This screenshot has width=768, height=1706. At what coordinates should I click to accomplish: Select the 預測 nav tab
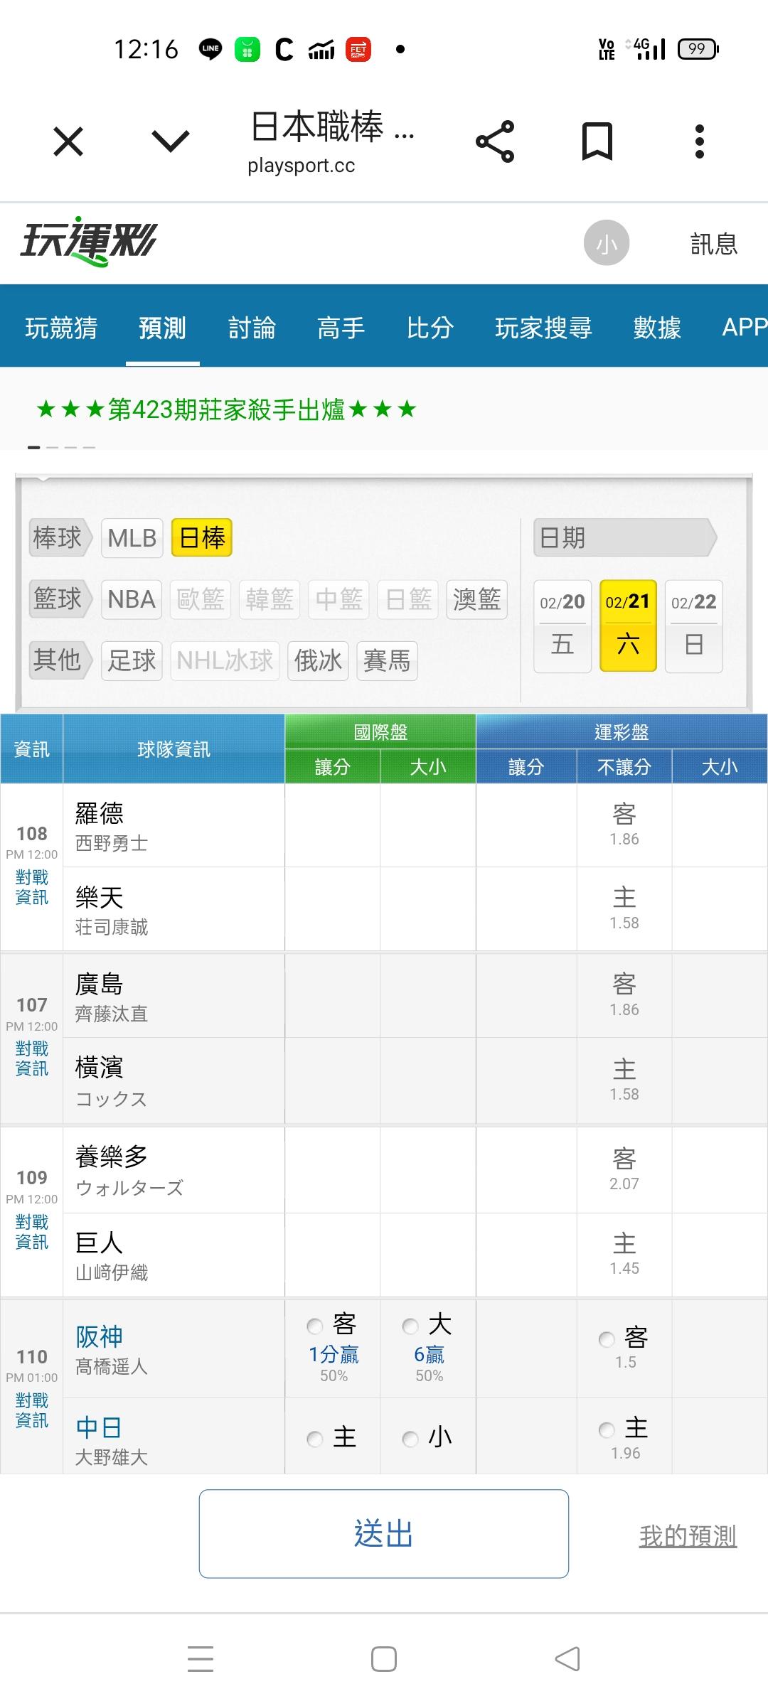[x=162, y=328]
